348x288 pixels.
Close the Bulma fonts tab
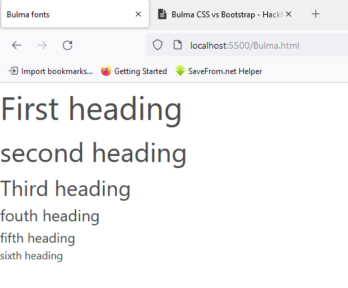(x=138, y=14)
